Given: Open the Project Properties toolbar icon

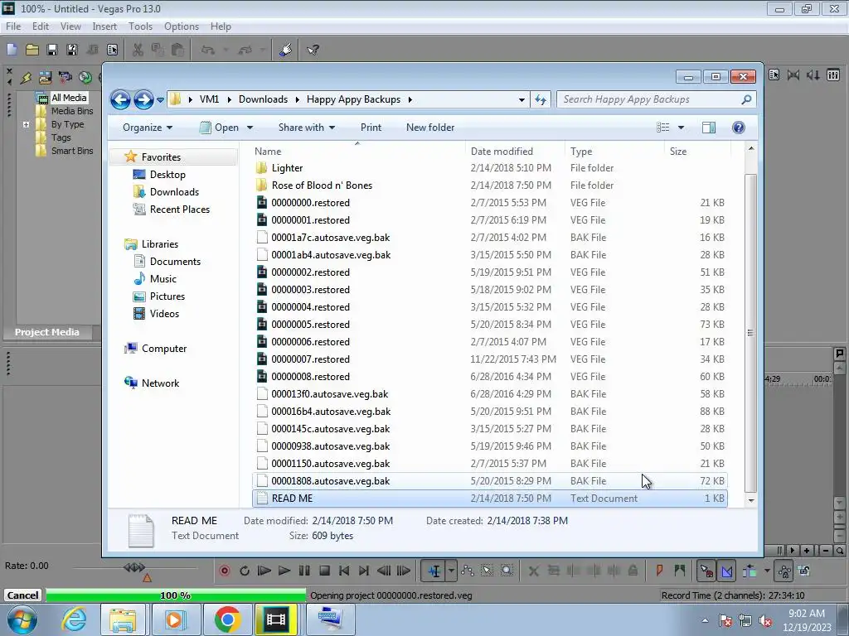Looking at the screenshot, I should (x=112, y=50).
